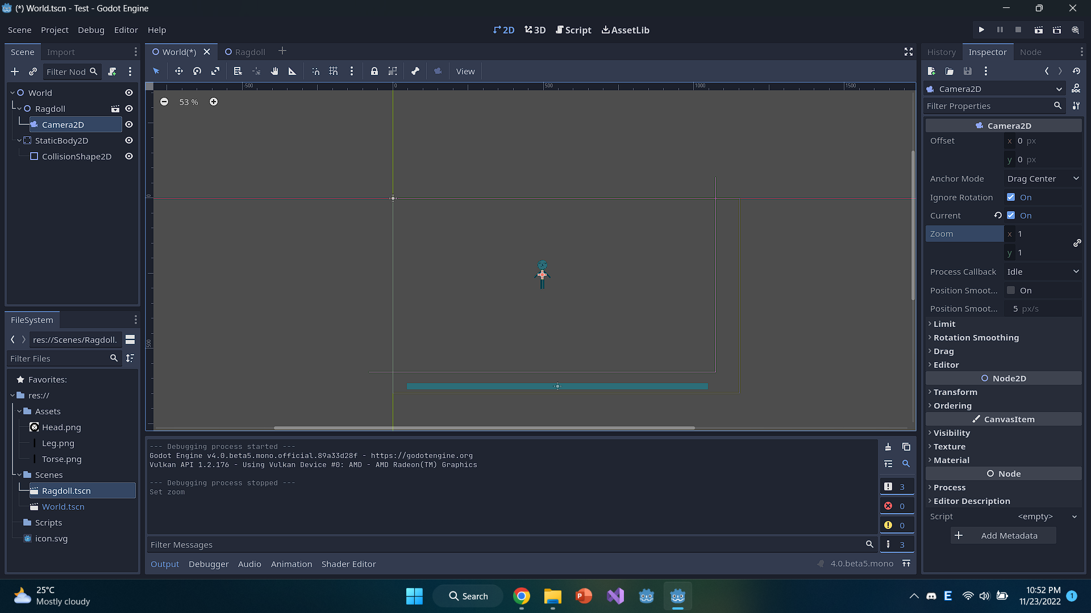Open the Anchor Mode dropdown
This screenshot has width=1091, height=613.
[1043, 179]
